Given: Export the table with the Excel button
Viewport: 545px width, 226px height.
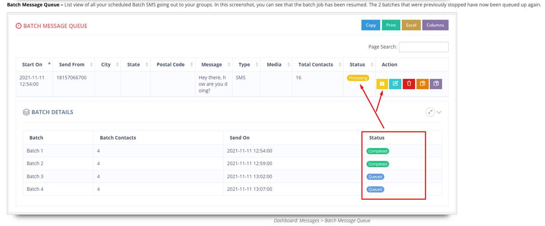Looking at the screenshot, I should coord(411,25).
